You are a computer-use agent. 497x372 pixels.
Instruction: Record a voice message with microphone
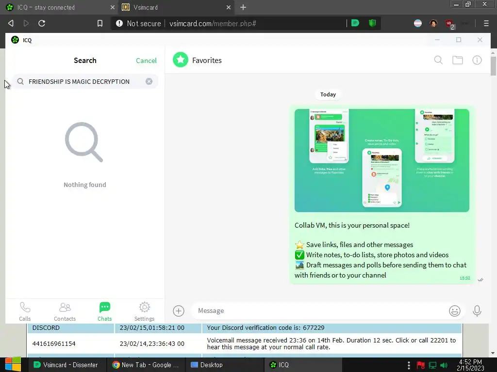(477, 310)
